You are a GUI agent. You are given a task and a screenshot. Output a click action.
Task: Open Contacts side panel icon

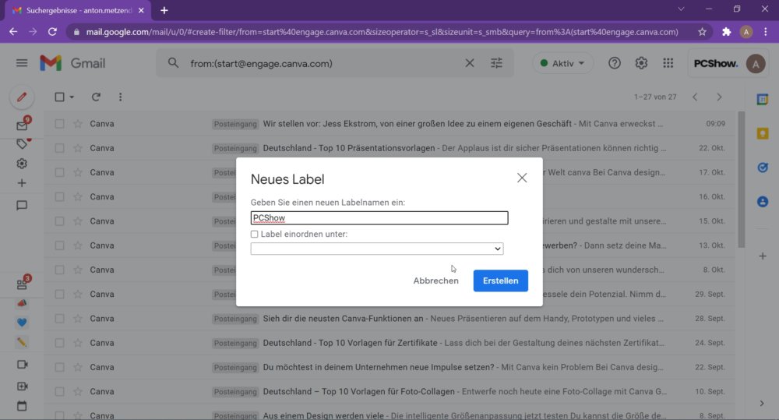pyautogui.click(x=763, y=201)
